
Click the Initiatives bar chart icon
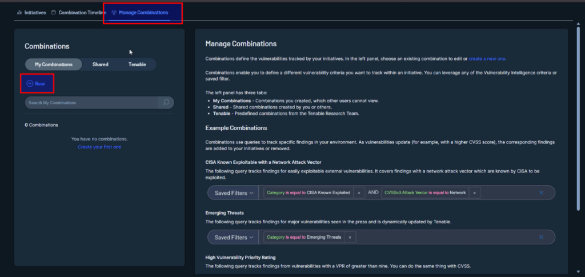click(19, 12)
